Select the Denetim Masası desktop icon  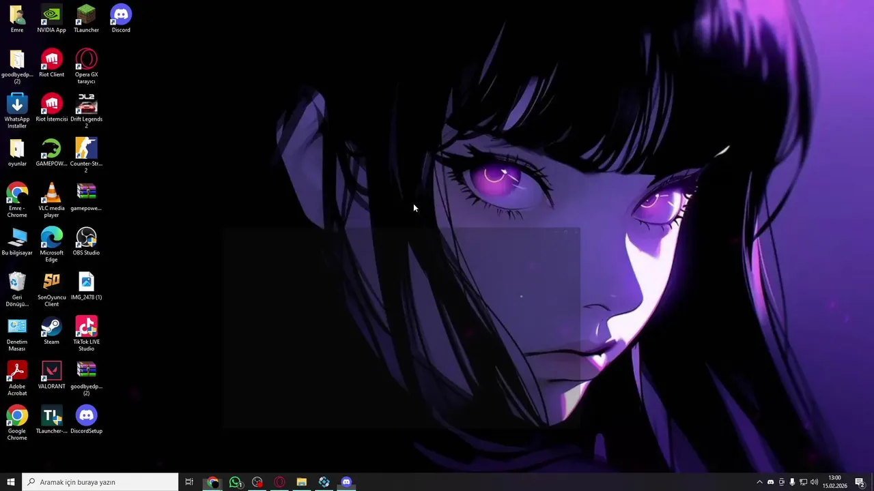pyautogui.click(x=17, y=334)
